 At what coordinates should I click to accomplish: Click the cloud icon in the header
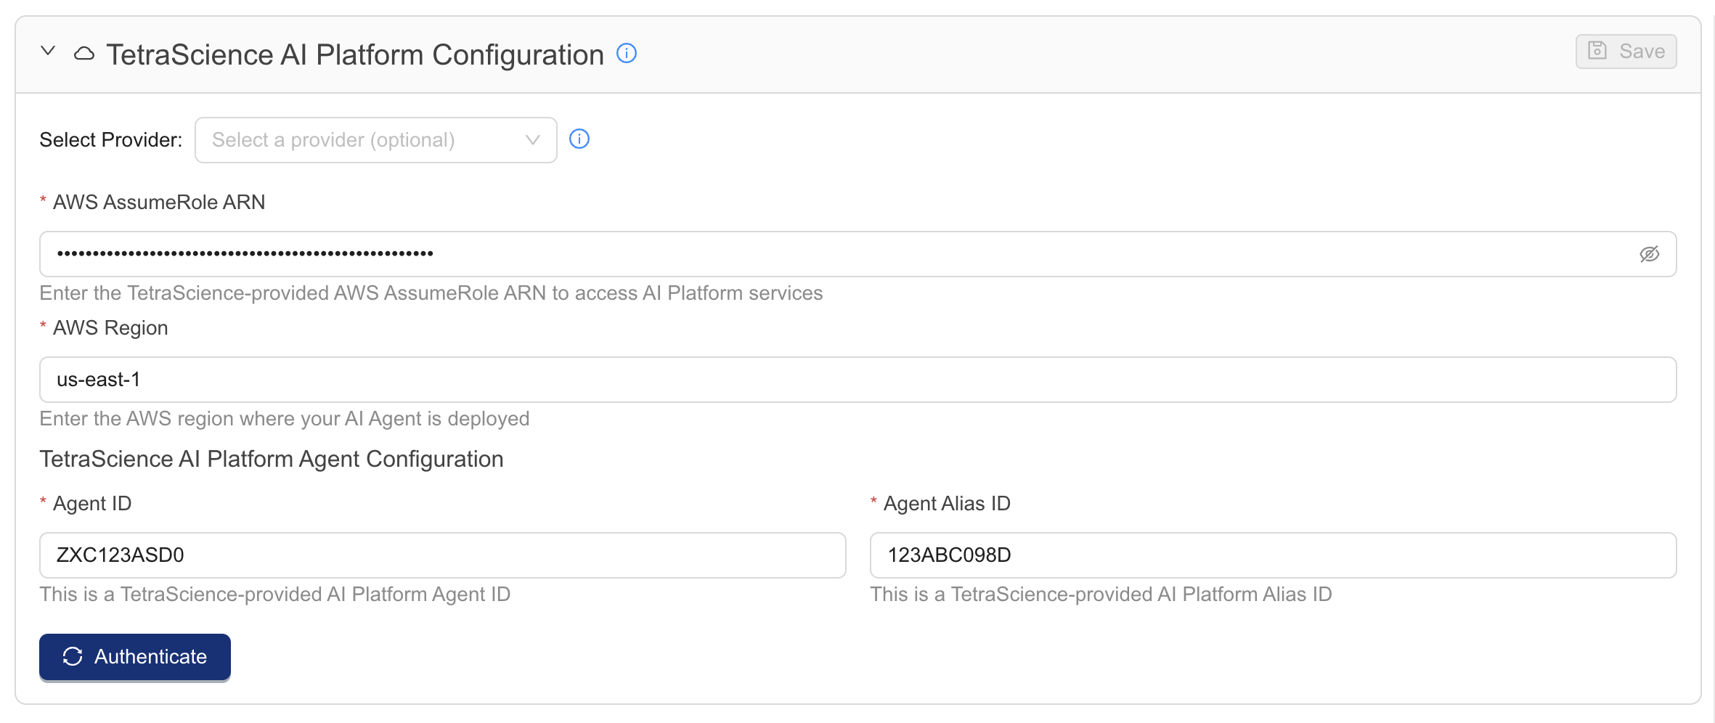click(x=84, y=54)
